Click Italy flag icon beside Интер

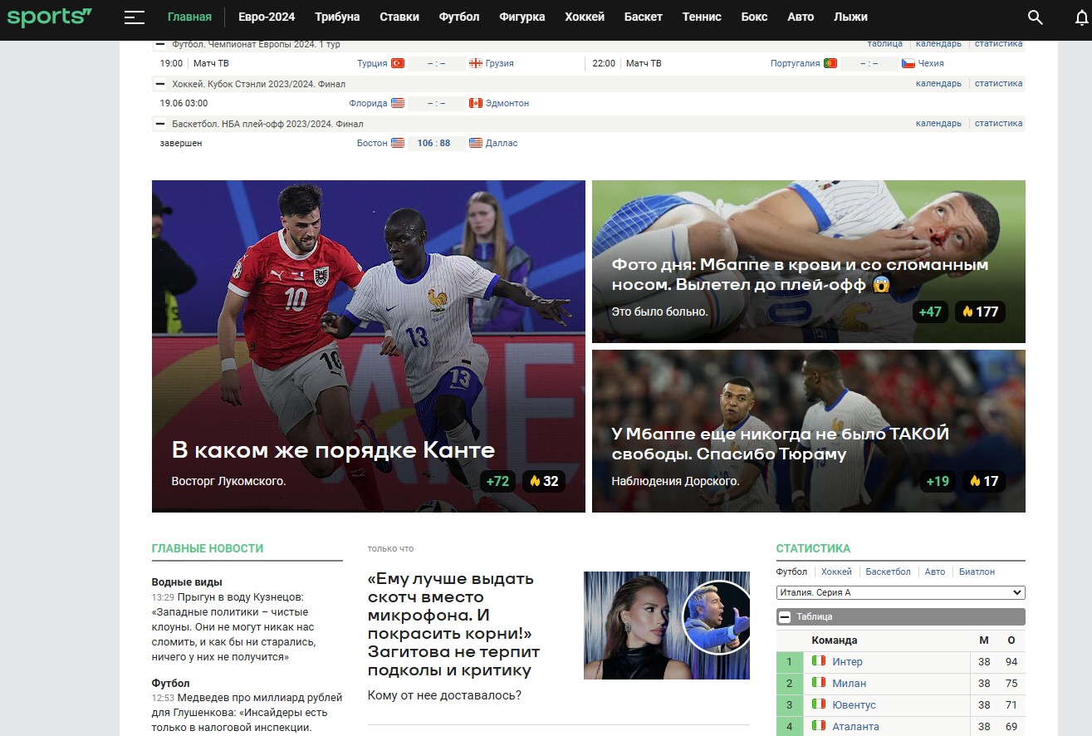pyautogui.click(x=819, y=661)
